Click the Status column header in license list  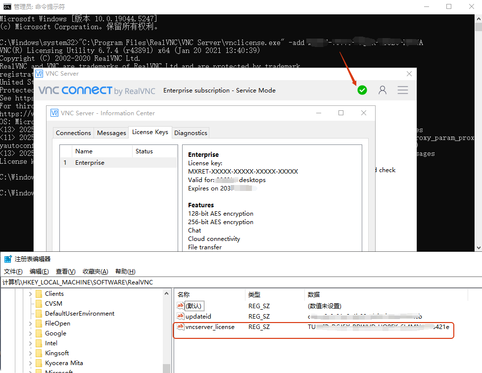(154, 151)
